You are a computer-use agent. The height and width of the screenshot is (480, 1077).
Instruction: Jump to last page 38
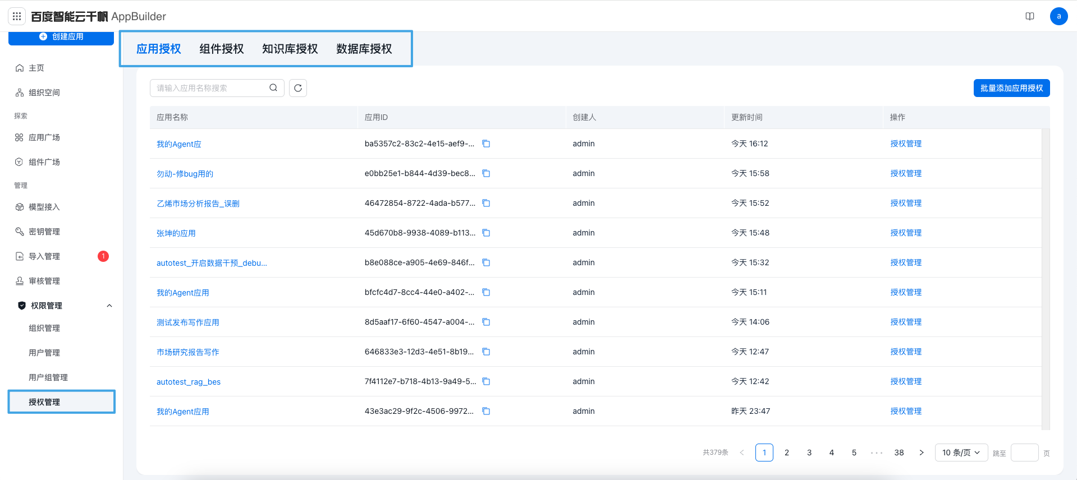point(899,453)
